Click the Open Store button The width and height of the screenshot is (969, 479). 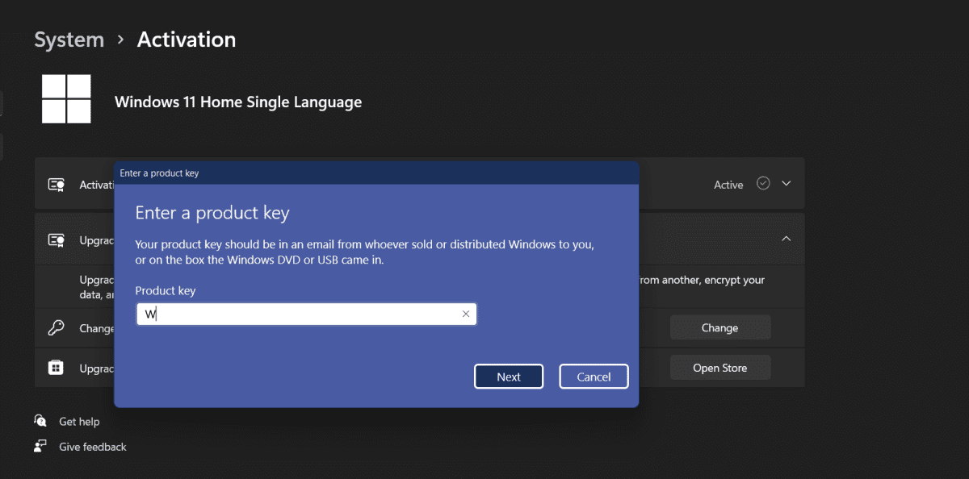tap(720, 368)
